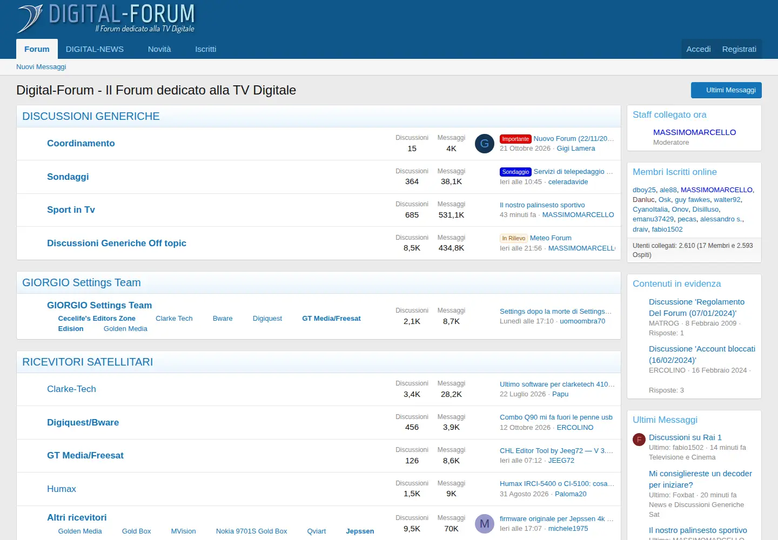The width and height of the screenshot is (778, 540).
Task: Click the Staff collegato ora heading
Action: (669, 114)
